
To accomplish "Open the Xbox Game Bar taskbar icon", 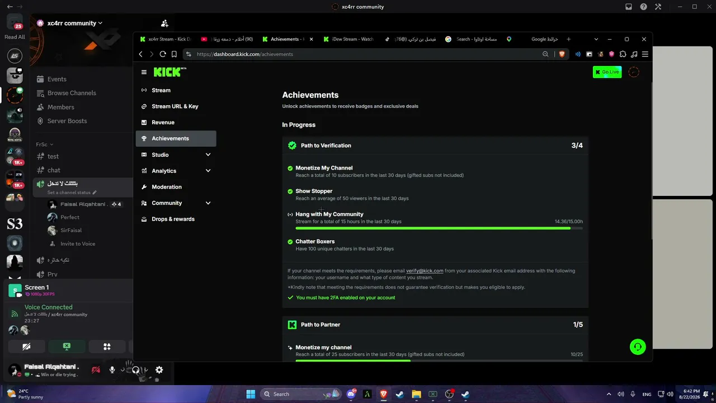I will click(432, 394).
